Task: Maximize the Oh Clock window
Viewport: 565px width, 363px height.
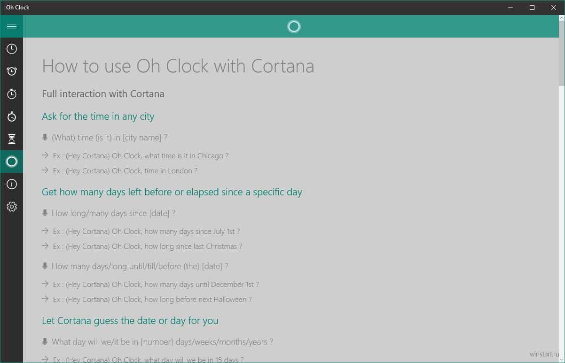Action: point(532,8)
